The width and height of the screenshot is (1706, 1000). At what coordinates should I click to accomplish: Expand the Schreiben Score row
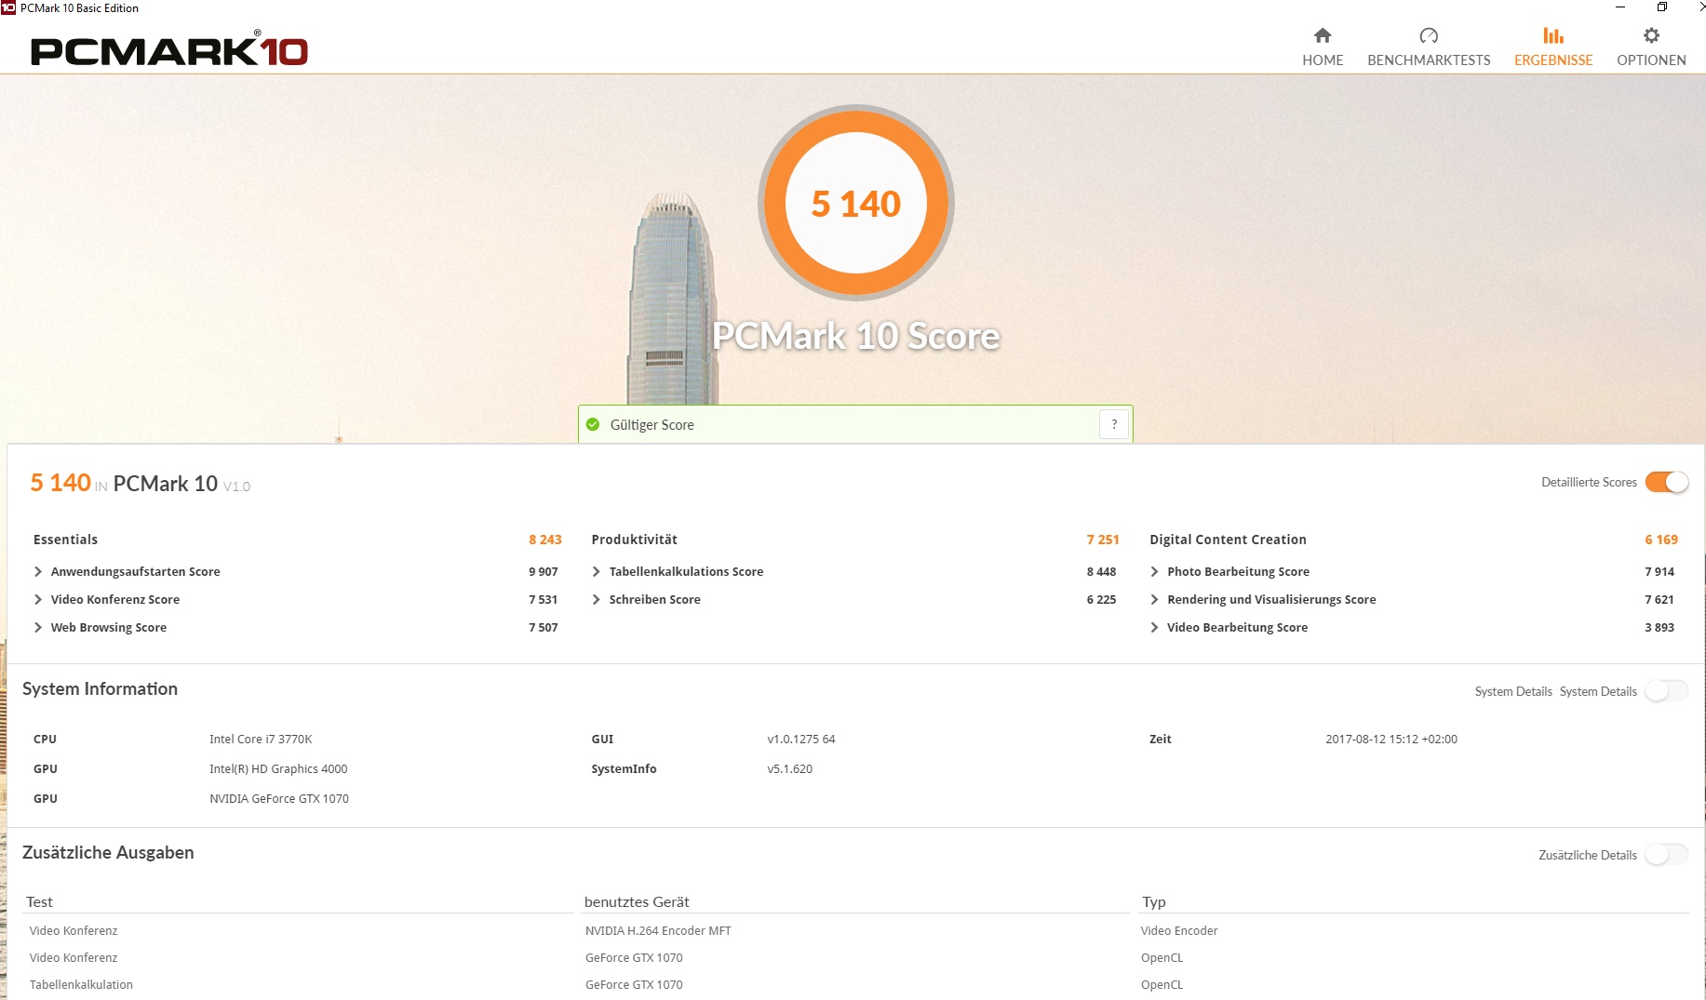pos(597,599)
